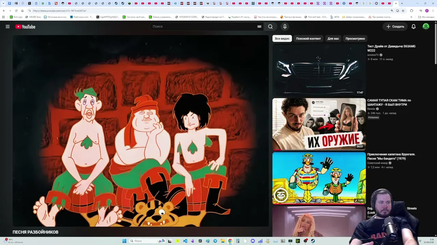Visit the smotraTV channel link
The width and height of the screenshot is (437, 245).
click(373, 55)
